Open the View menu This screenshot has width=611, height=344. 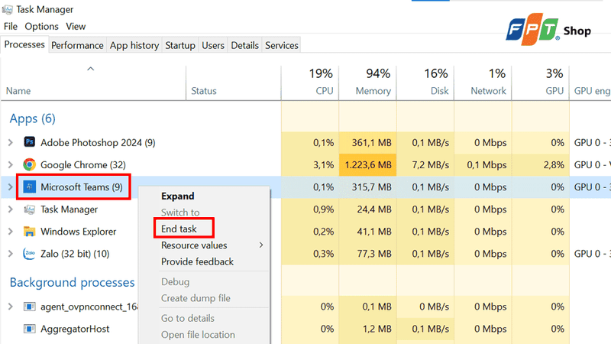tap(76, 26)
